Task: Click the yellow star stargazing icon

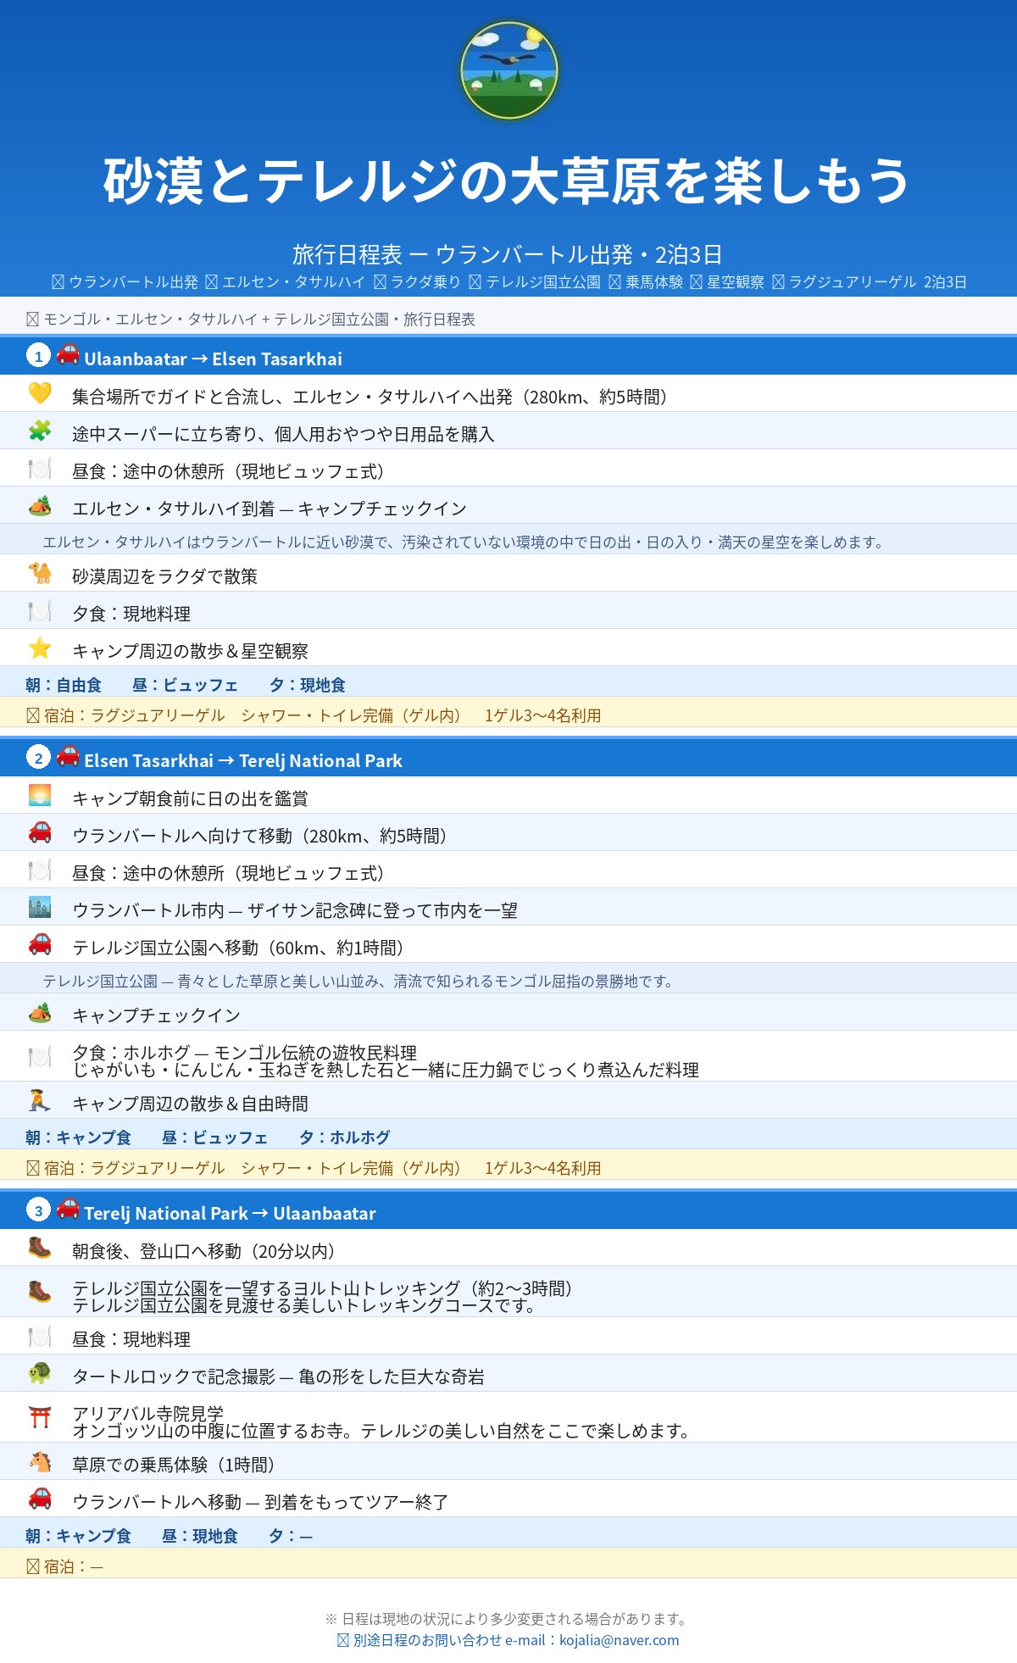Action: [40, 648]
